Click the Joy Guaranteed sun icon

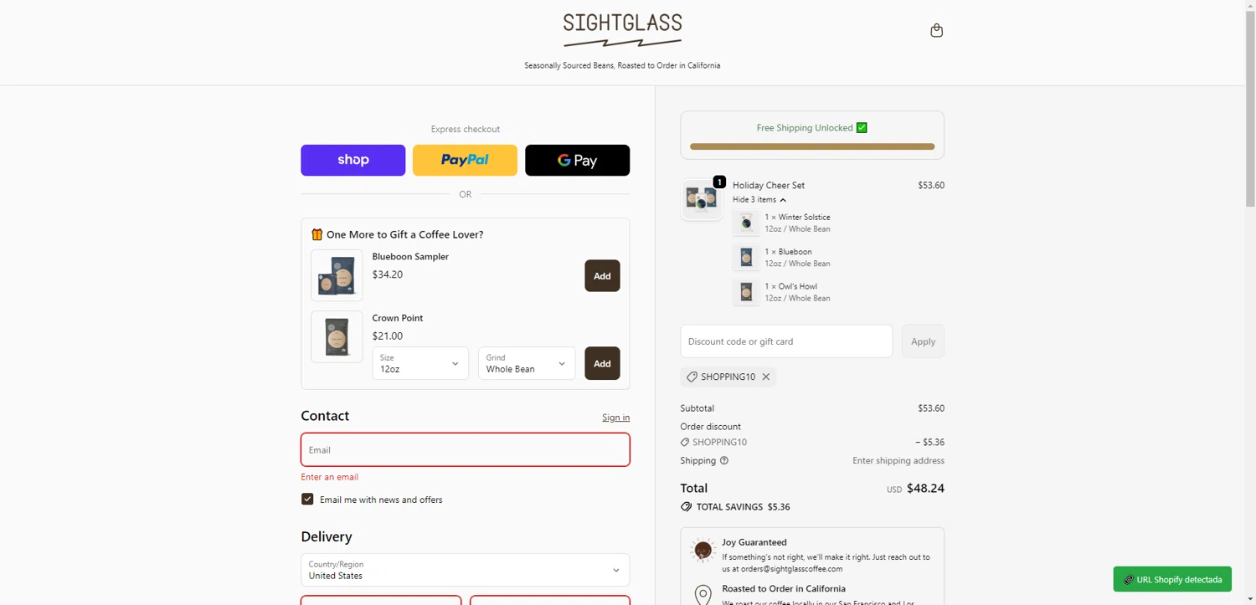tap(703, 550)
